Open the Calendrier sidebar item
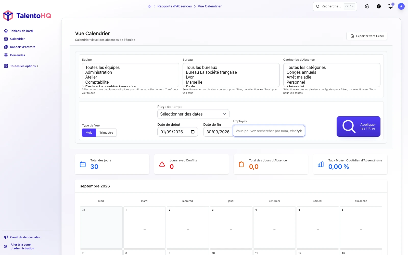 [x=17, y=39]
